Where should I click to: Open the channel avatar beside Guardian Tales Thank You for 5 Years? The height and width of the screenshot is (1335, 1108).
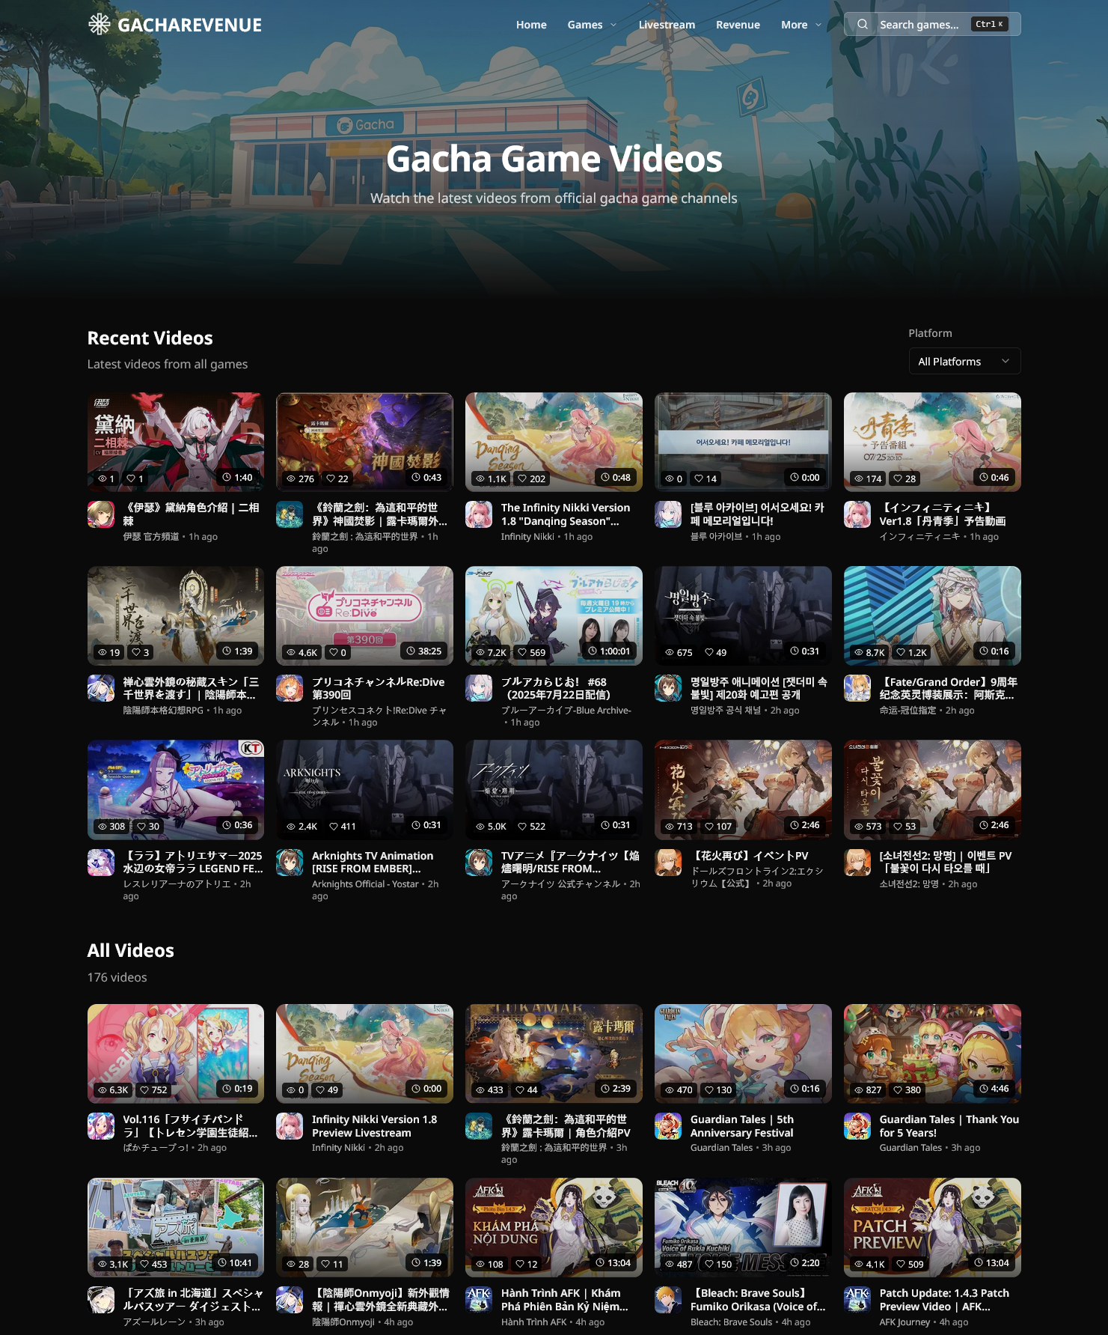pos(857,1126)
